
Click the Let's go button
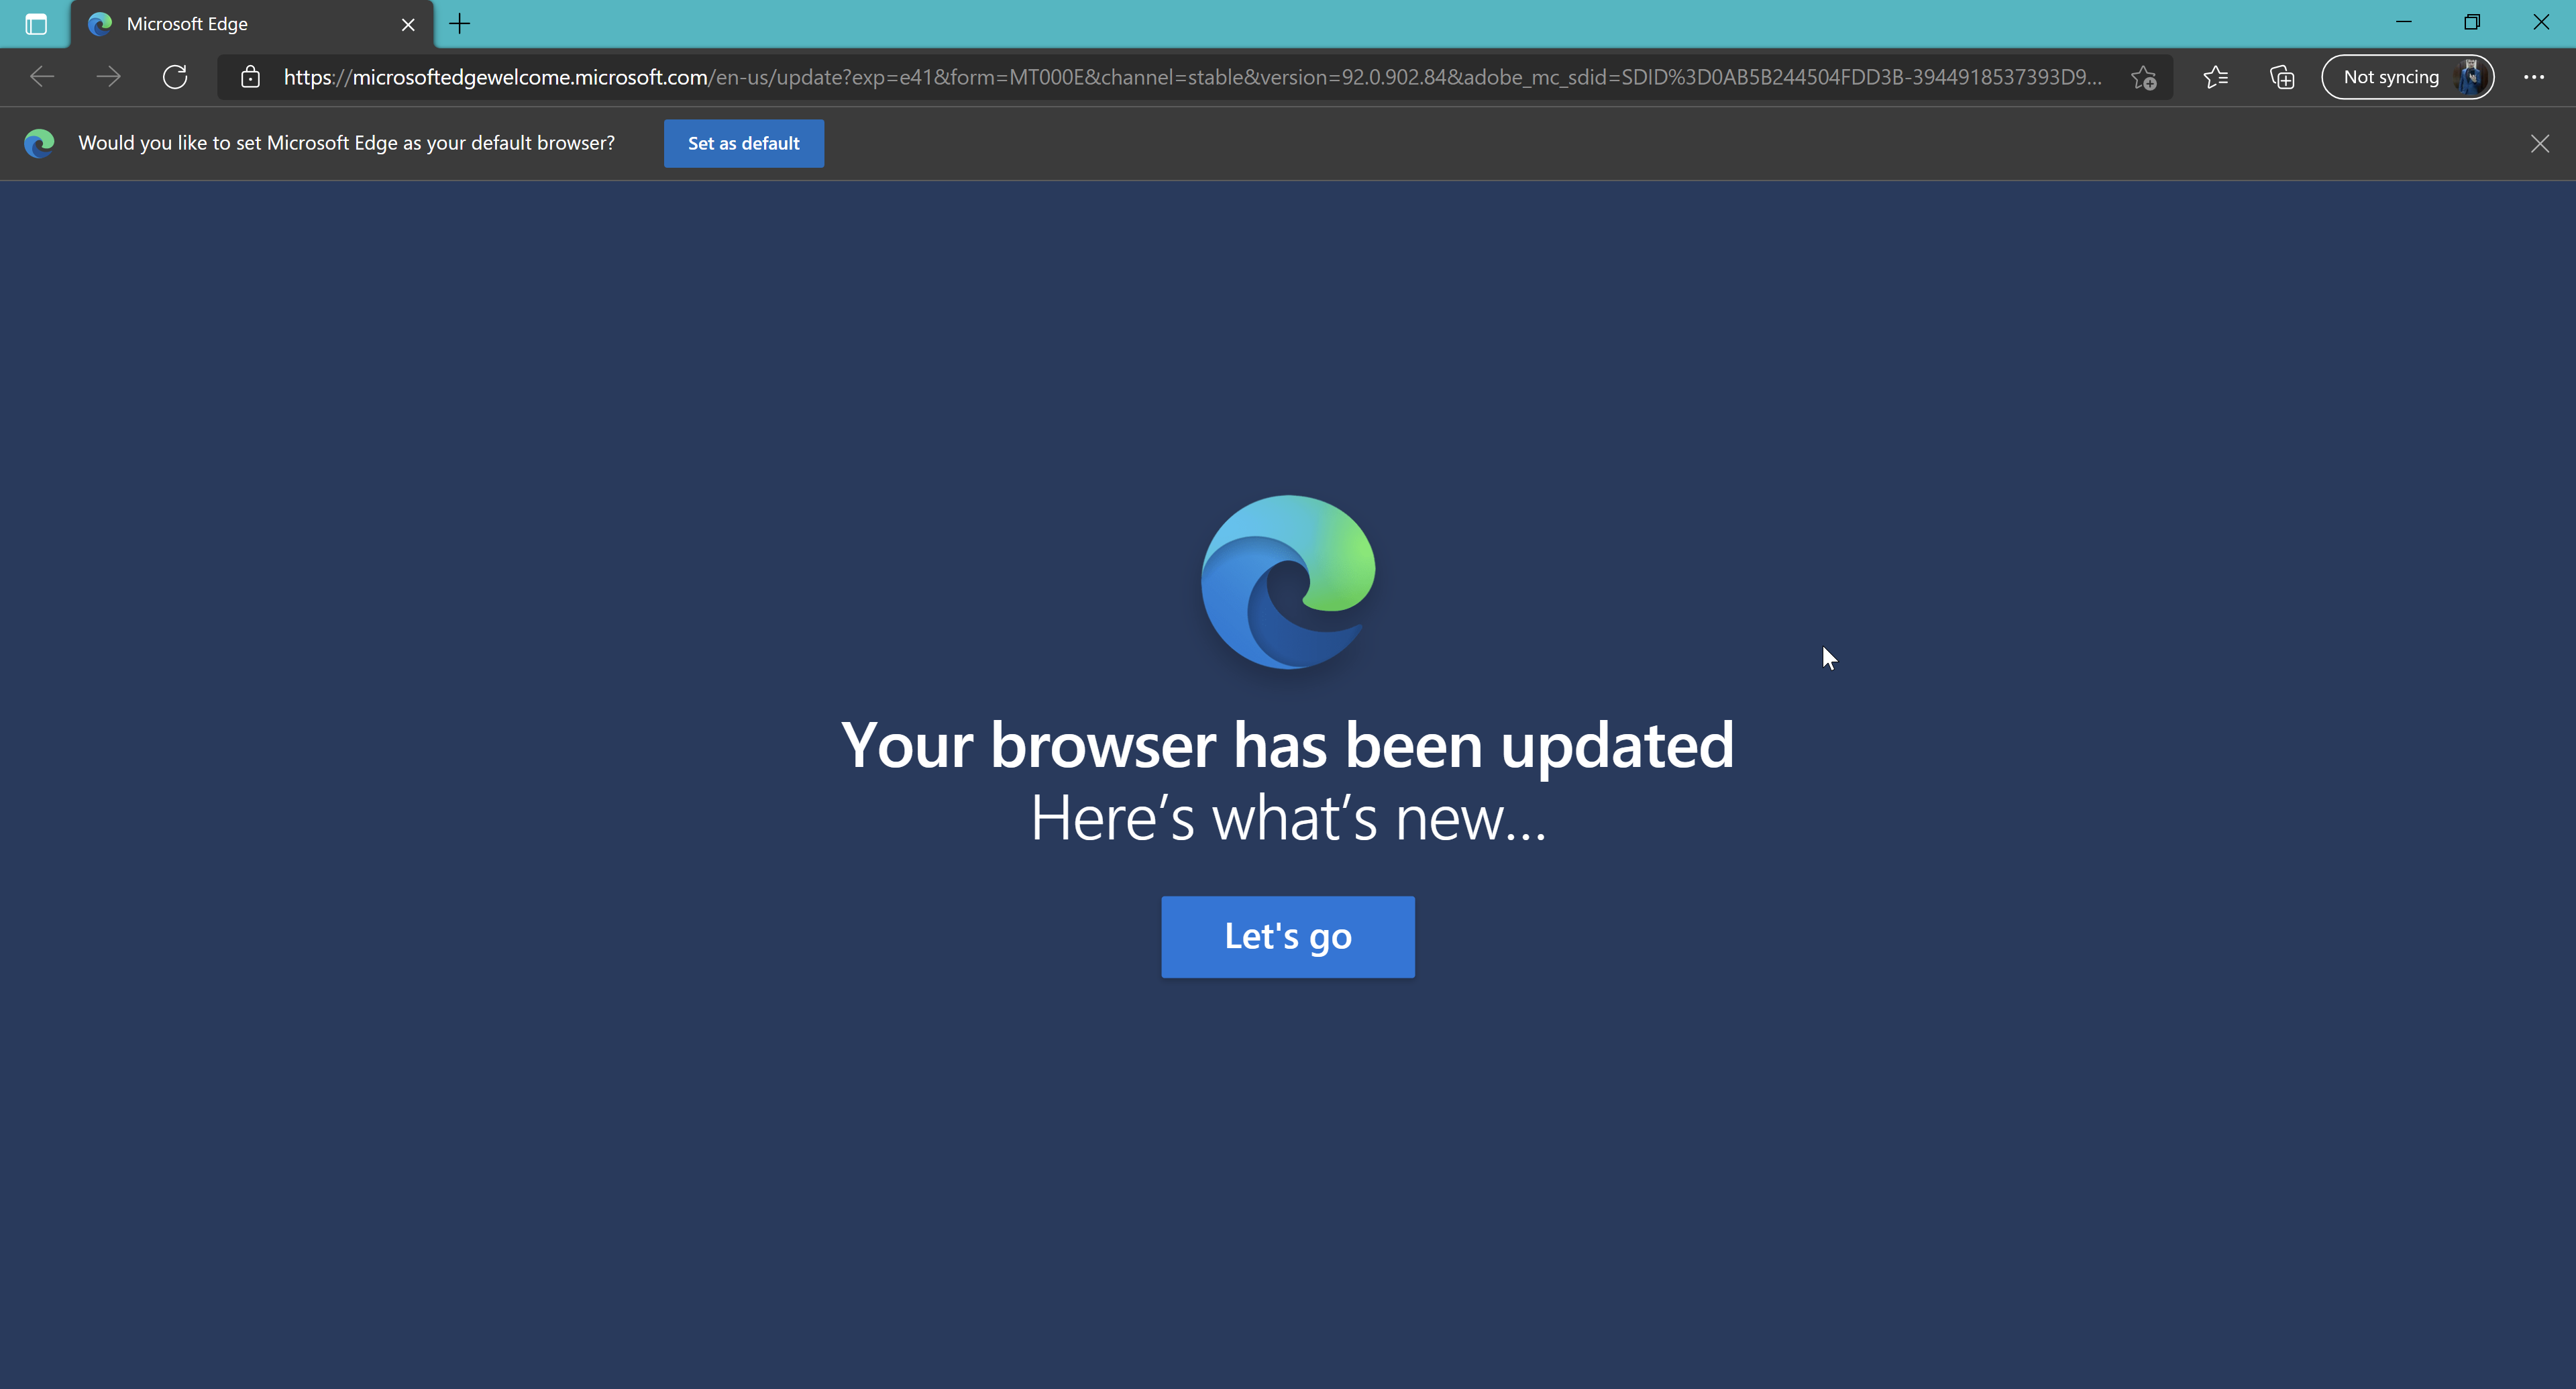pos(1288,937)
